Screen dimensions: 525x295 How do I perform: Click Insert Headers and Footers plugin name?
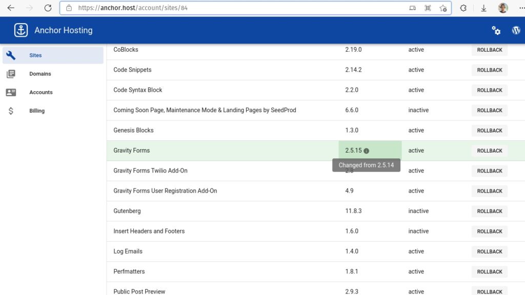tap(149, 231)
